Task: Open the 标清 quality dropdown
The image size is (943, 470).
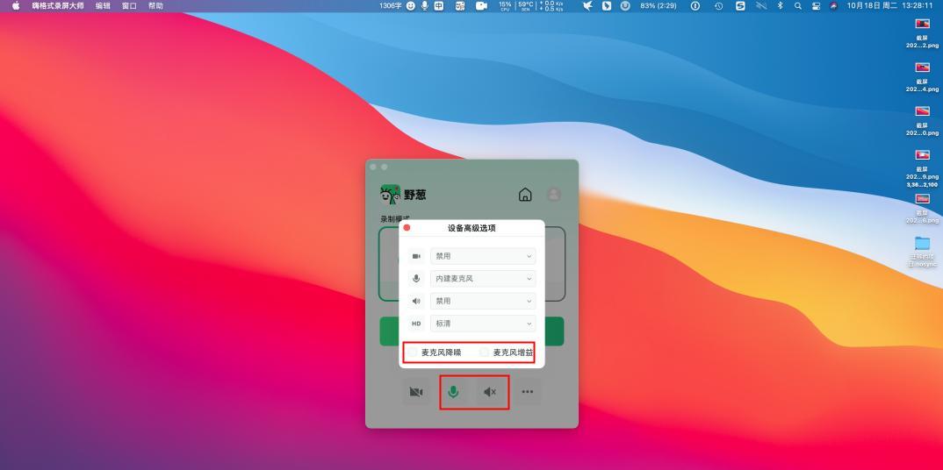Action: click(x=483, y=324)
